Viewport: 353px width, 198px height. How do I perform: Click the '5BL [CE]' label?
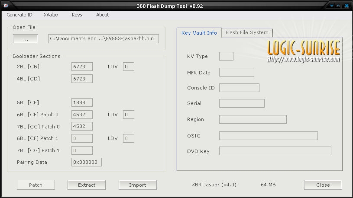[28, 102]
